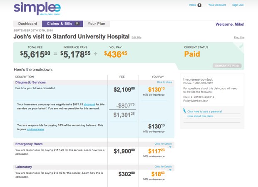Switch to the Dashboard tab

point(27,24)
